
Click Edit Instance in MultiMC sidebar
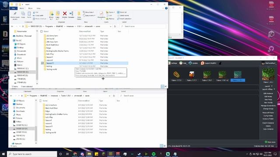268,93
